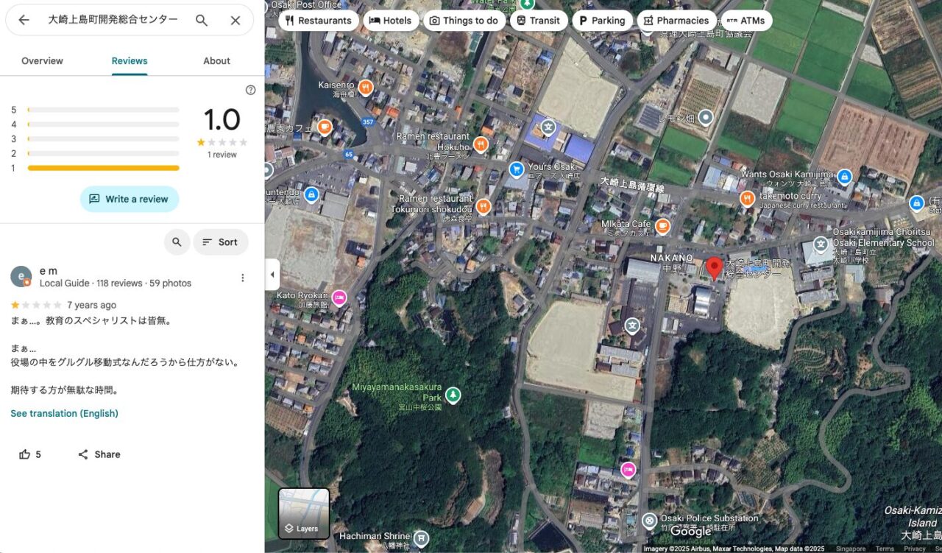The image size is (942, 553).
Task: Click the red location pin marker
Action: [x=714, y=267]
